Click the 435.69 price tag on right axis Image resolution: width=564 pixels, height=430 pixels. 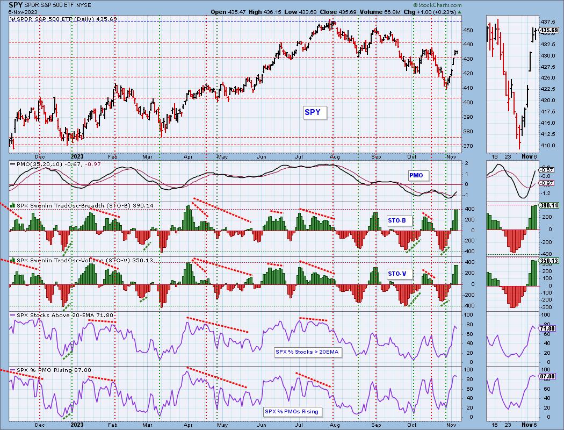[549, 30]
